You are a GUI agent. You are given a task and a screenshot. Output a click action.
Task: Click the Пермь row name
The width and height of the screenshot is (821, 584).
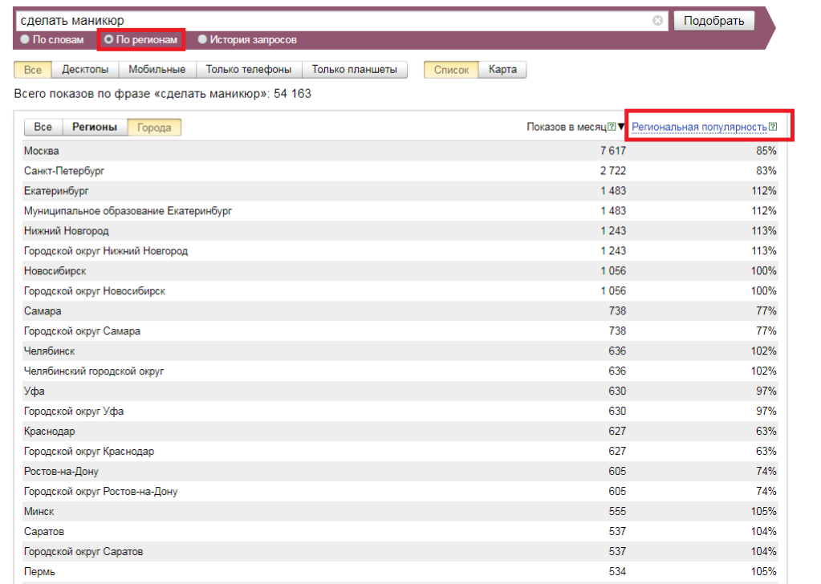tap(39, 571)
